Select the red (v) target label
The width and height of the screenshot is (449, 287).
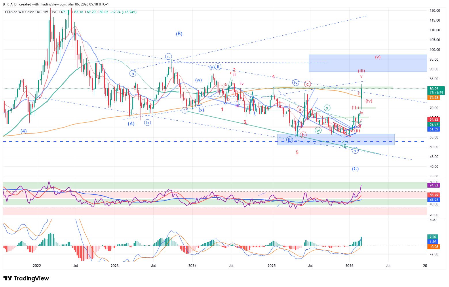click(x=378, y=57)
